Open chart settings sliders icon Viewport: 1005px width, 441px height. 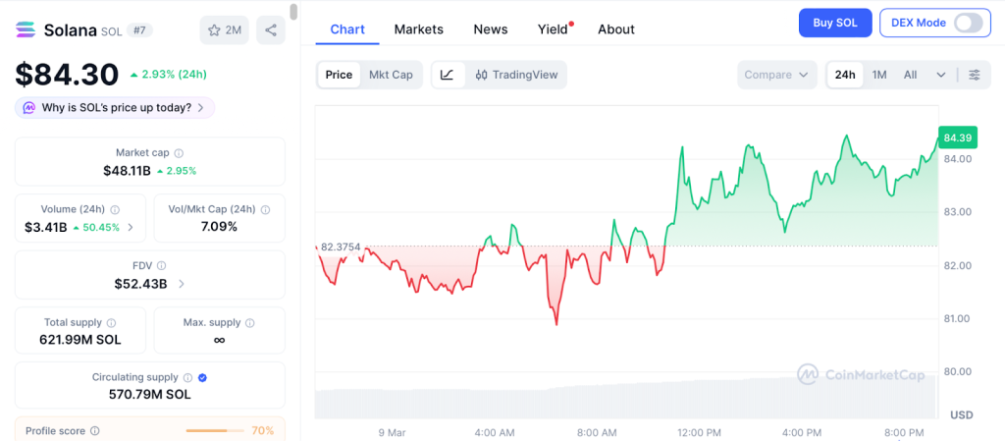[974, 75]
